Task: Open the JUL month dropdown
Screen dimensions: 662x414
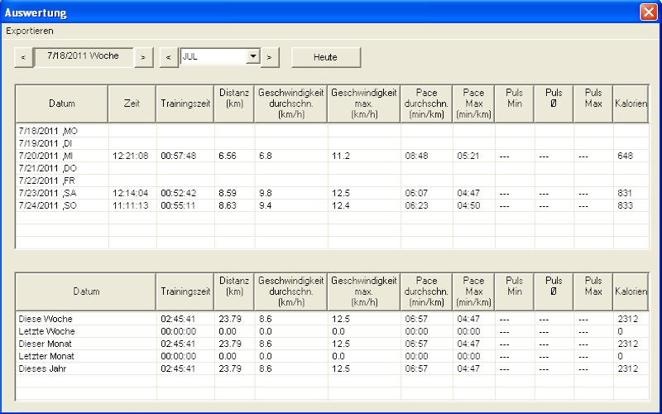Action: [x=253, y=57]
